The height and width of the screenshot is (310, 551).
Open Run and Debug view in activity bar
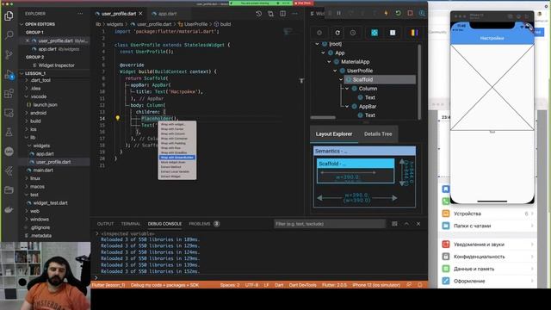9,74
